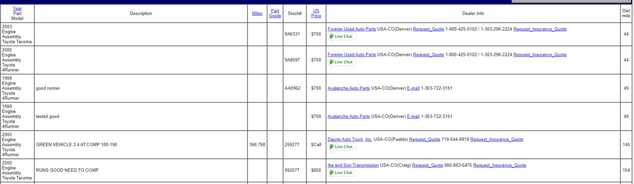E-mail Avalanche Auto Parts about good runner engine
The image size is (634, 184).
point(413,89)
